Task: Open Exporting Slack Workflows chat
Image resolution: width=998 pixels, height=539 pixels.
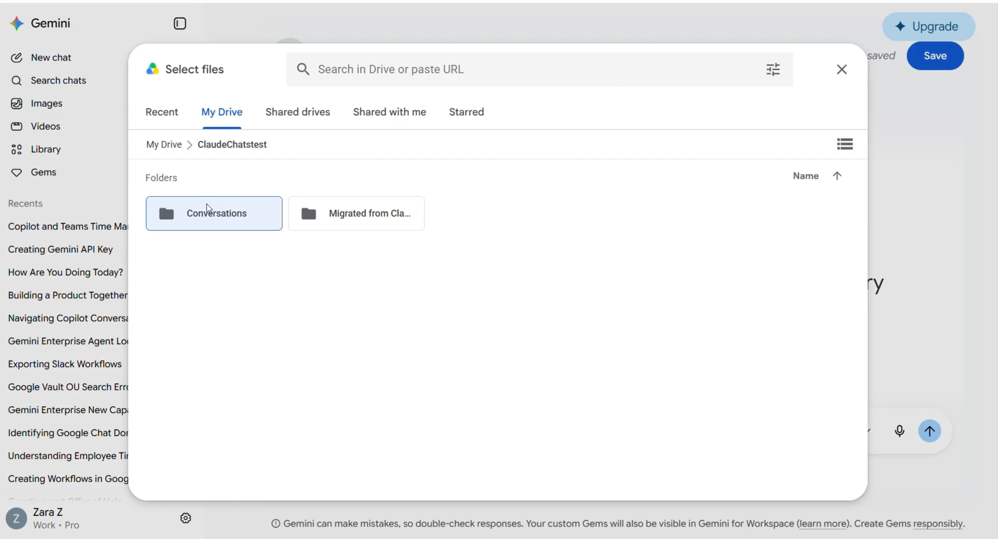Action: tap(65, 364)
